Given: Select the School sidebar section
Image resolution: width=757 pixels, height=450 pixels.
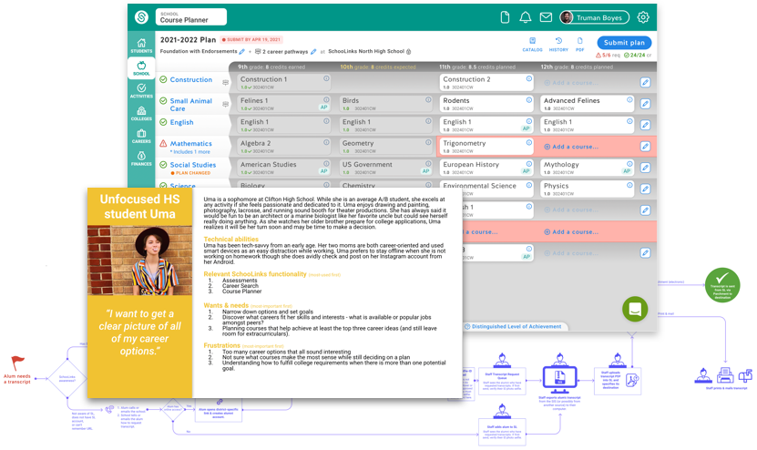Looking at the screenshot, I should [141, 68].
